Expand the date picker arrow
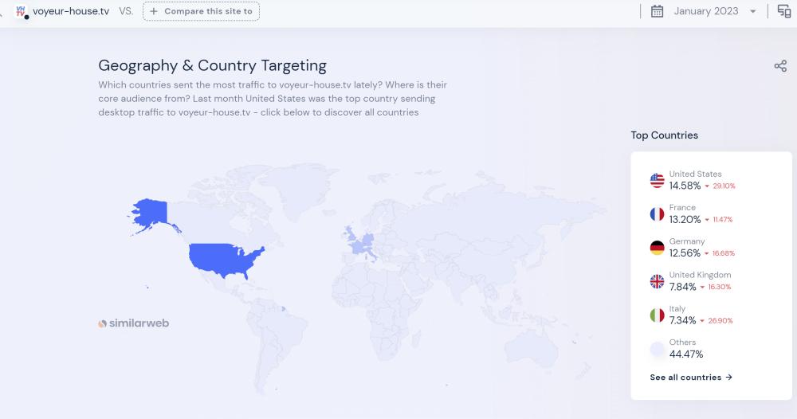 [753, 12]
